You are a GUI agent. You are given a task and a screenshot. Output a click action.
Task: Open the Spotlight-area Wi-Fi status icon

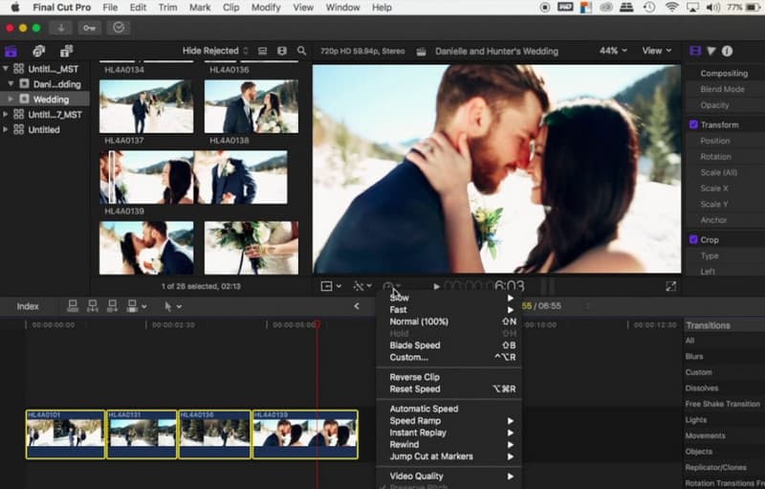pyautogui.click(x=672, y=8)
